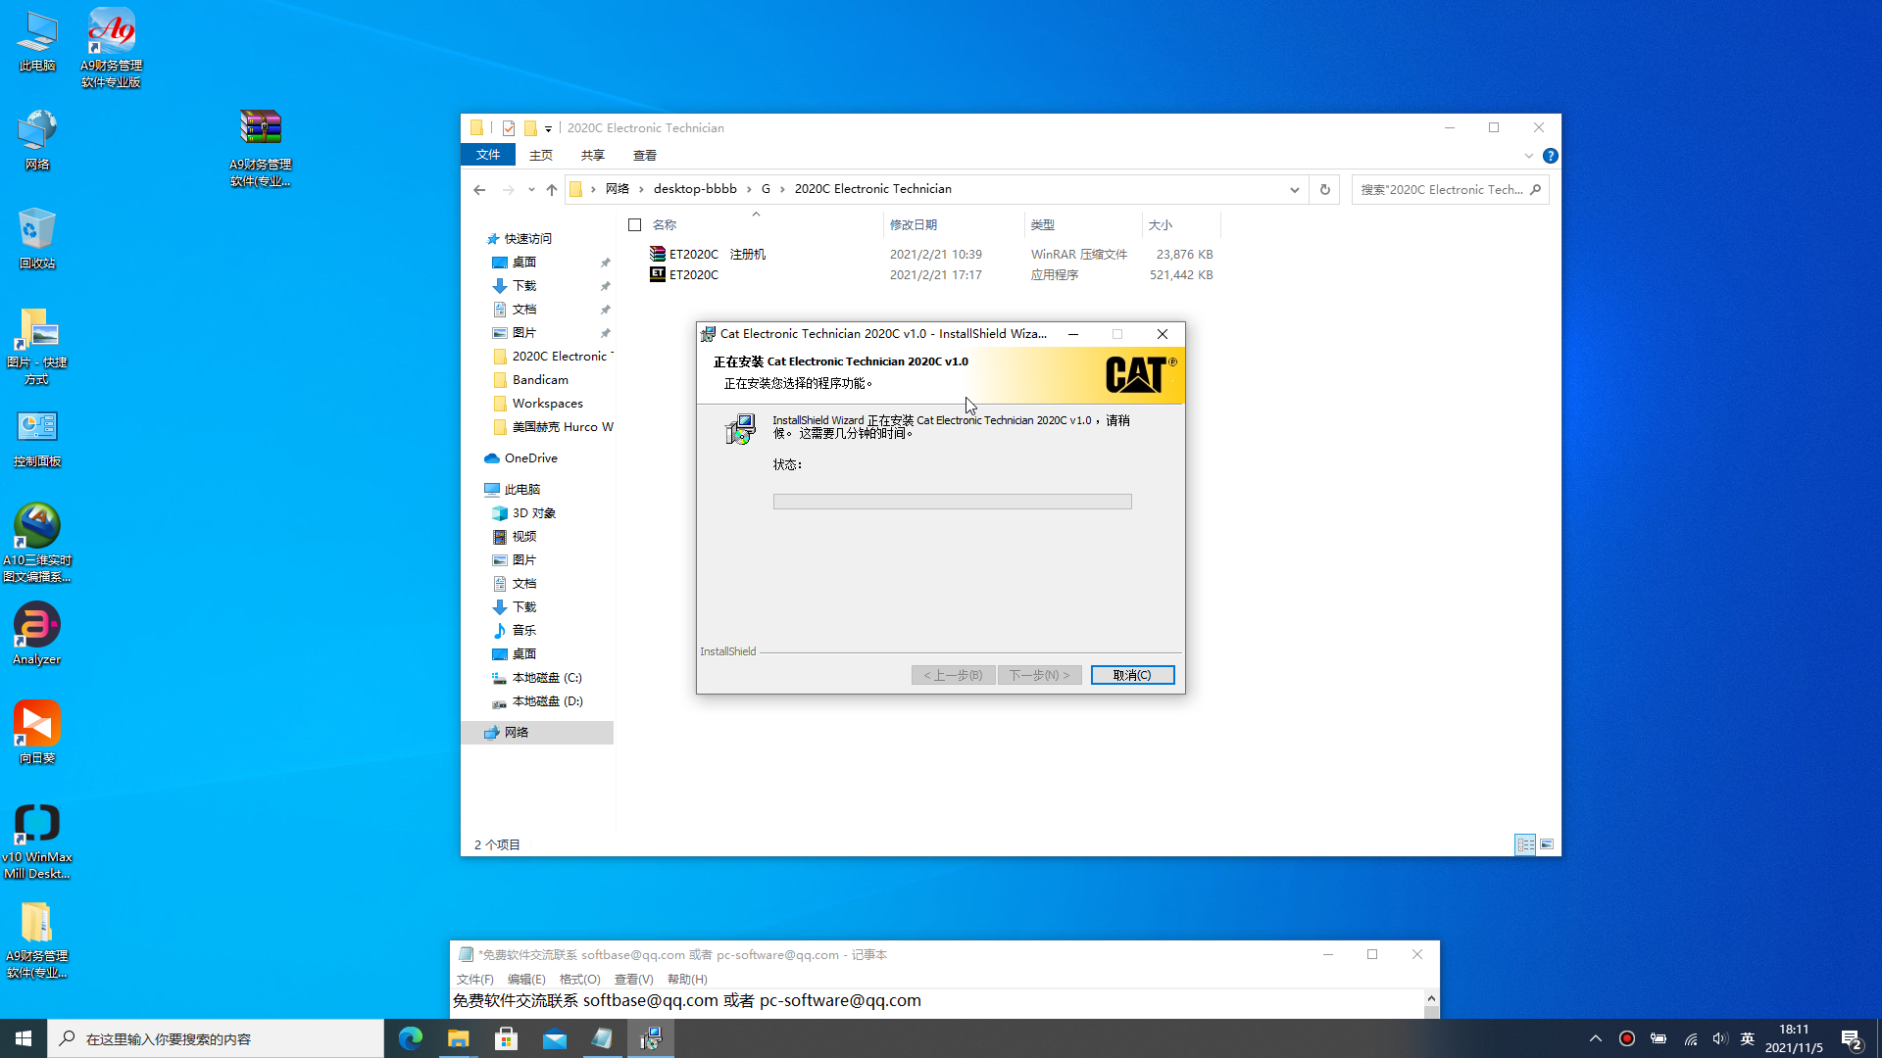Open the volume tray icon
Screen dimensions: 1882x1058
1719,1038
